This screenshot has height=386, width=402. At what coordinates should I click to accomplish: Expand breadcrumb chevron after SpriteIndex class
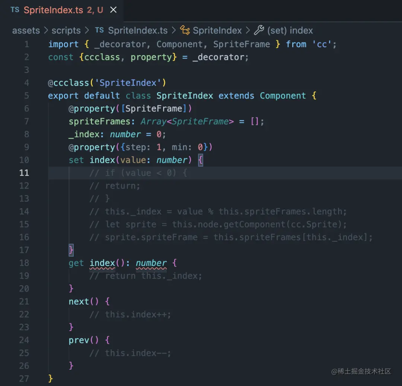coord(248,30)
